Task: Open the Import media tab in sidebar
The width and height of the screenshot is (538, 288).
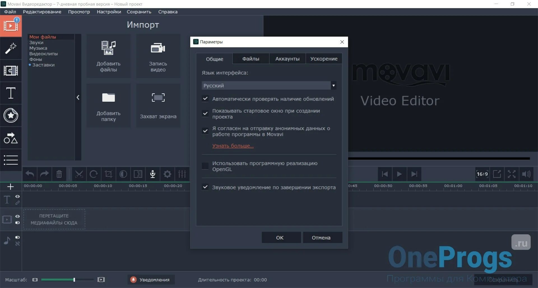Action: 11,26
